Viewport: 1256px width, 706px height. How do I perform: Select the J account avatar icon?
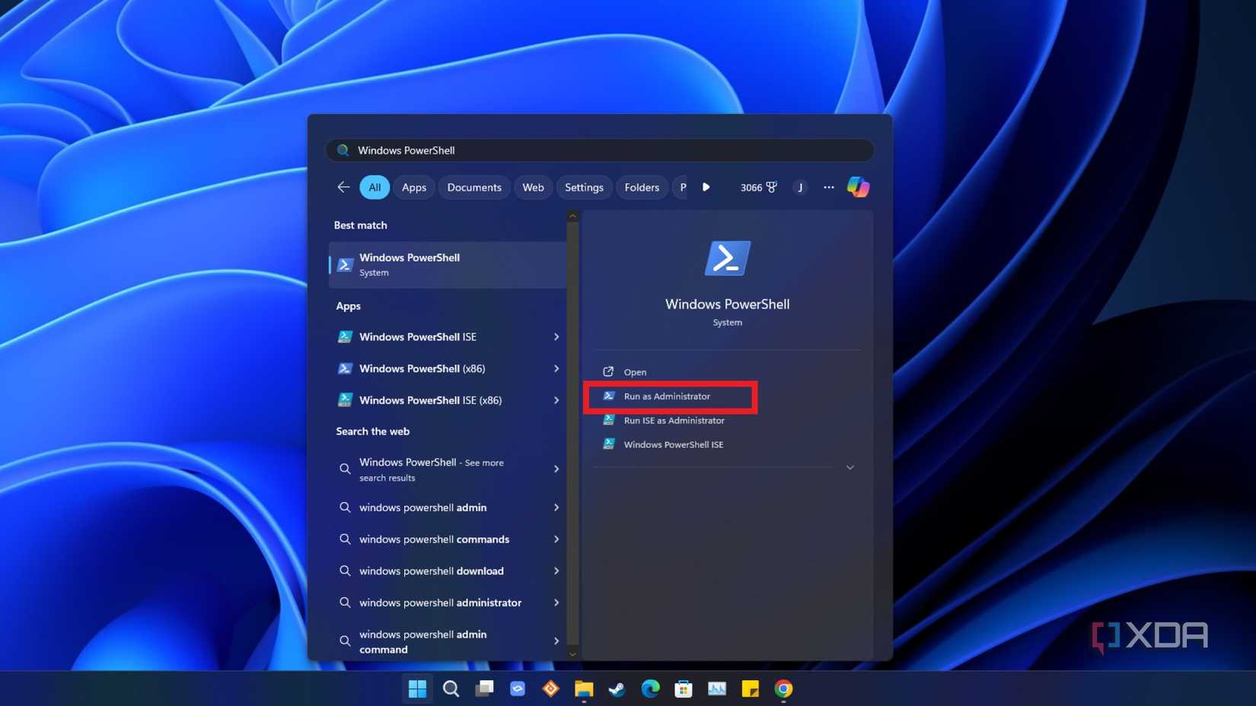[x=800, y=187]
